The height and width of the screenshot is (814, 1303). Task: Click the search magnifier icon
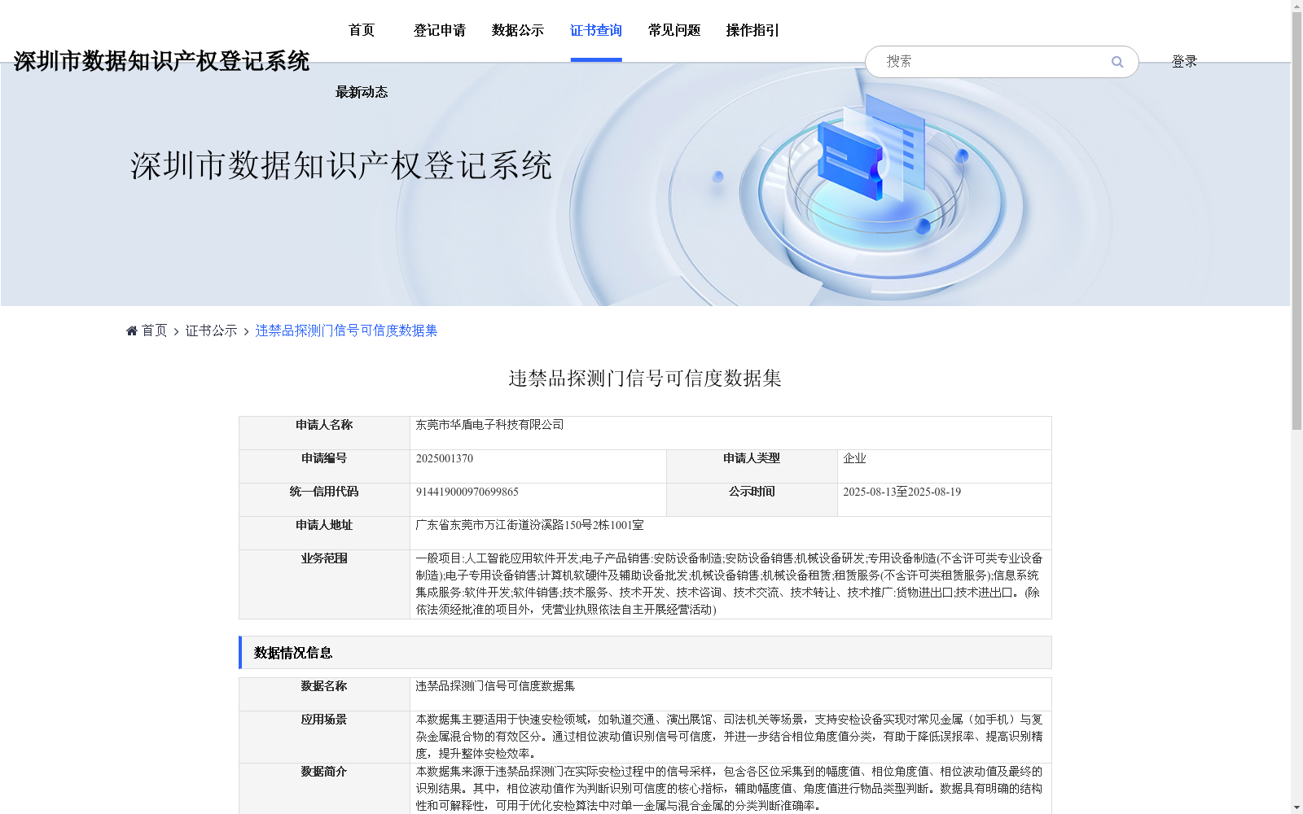pyautogui.click(x=1117, y=62)
